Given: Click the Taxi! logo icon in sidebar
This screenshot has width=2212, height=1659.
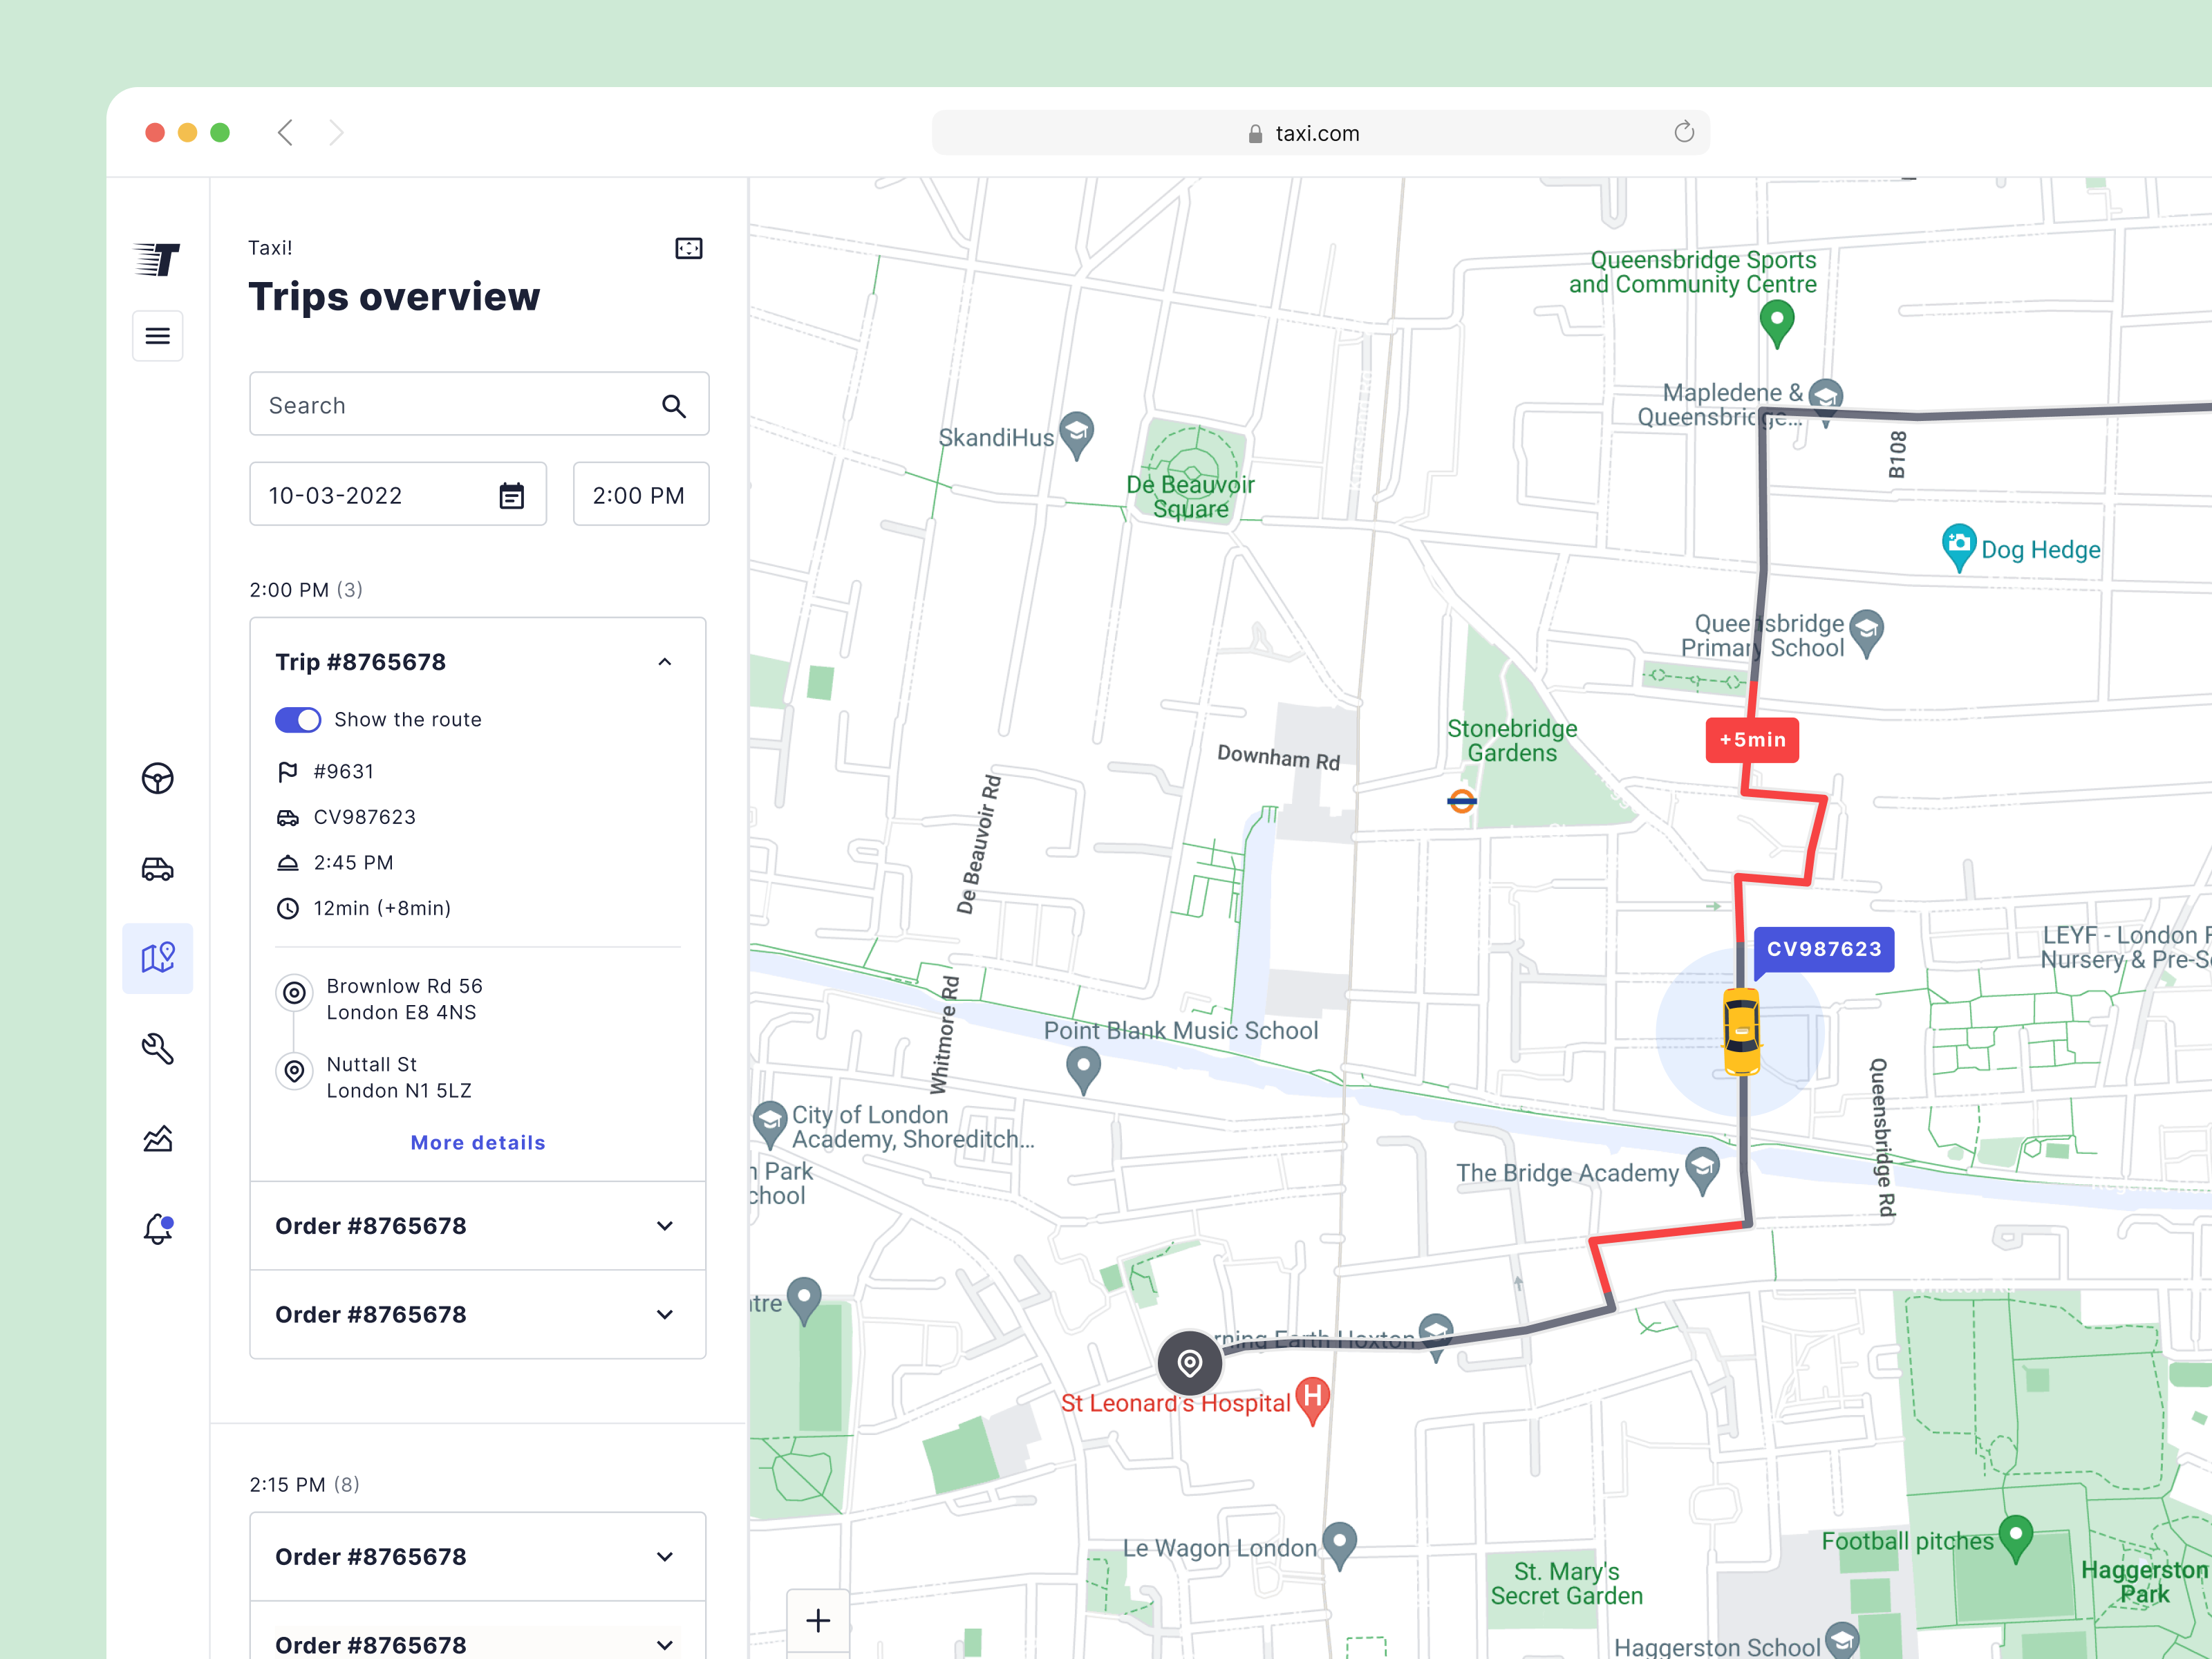Looking at the screenshot, I should click(x=157, y=259).
